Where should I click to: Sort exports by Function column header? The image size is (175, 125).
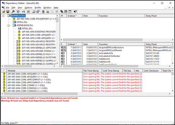point(121,44)
